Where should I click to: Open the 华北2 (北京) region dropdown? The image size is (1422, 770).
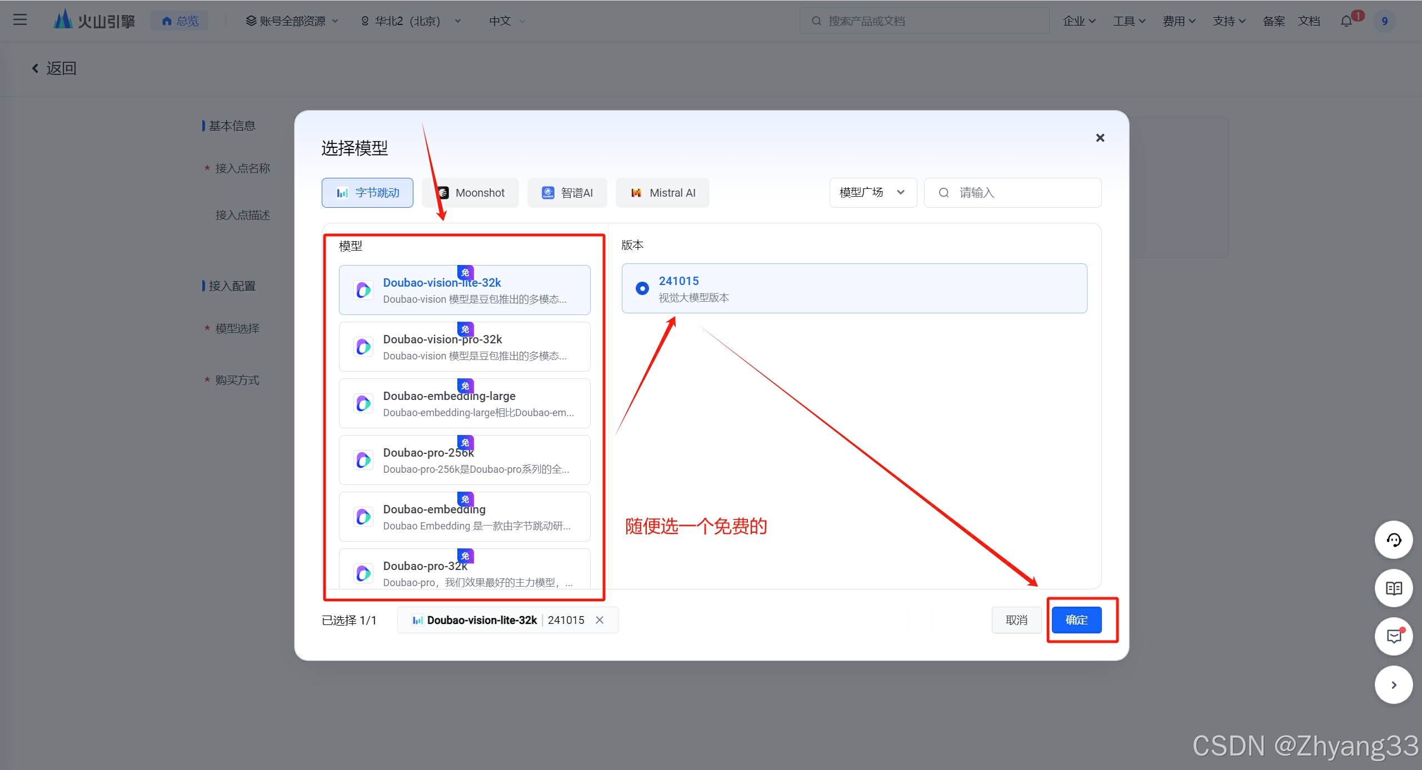coord(411,21)
